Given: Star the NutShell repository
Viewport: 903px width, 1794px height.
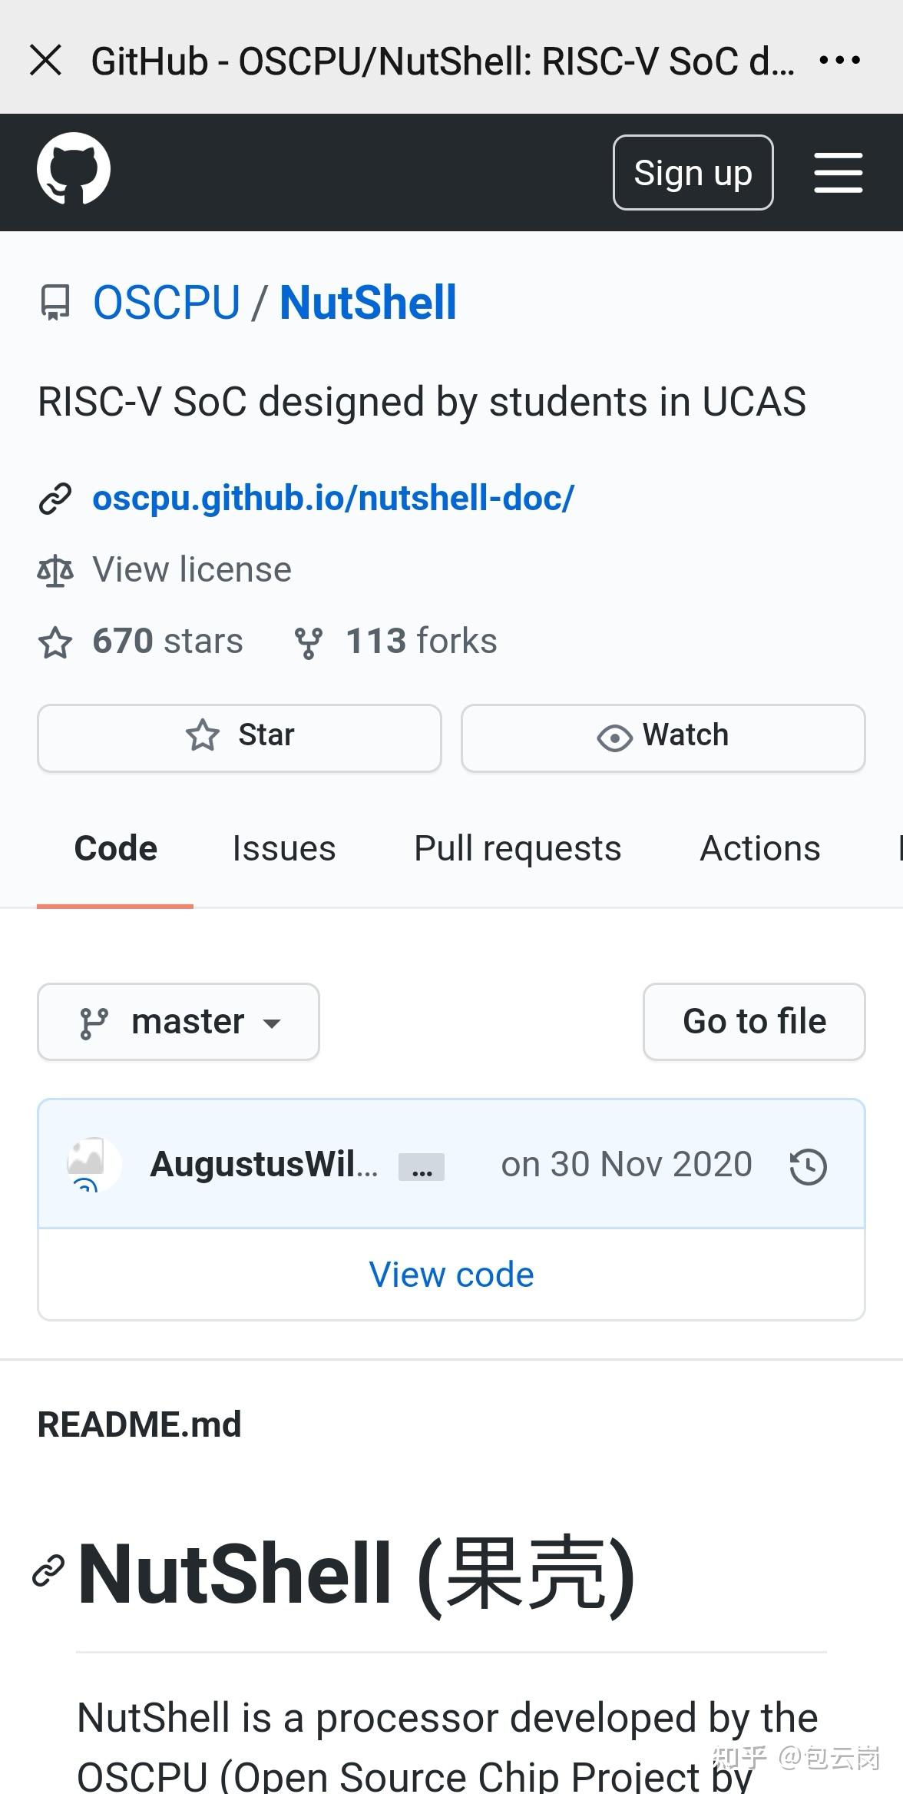Looking at the screenshot, I should pos(240,736).
